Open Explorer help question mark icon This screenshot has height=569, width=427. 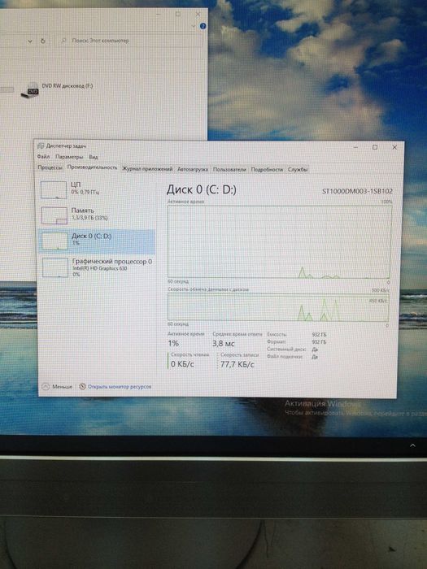[x=203, y=26]
